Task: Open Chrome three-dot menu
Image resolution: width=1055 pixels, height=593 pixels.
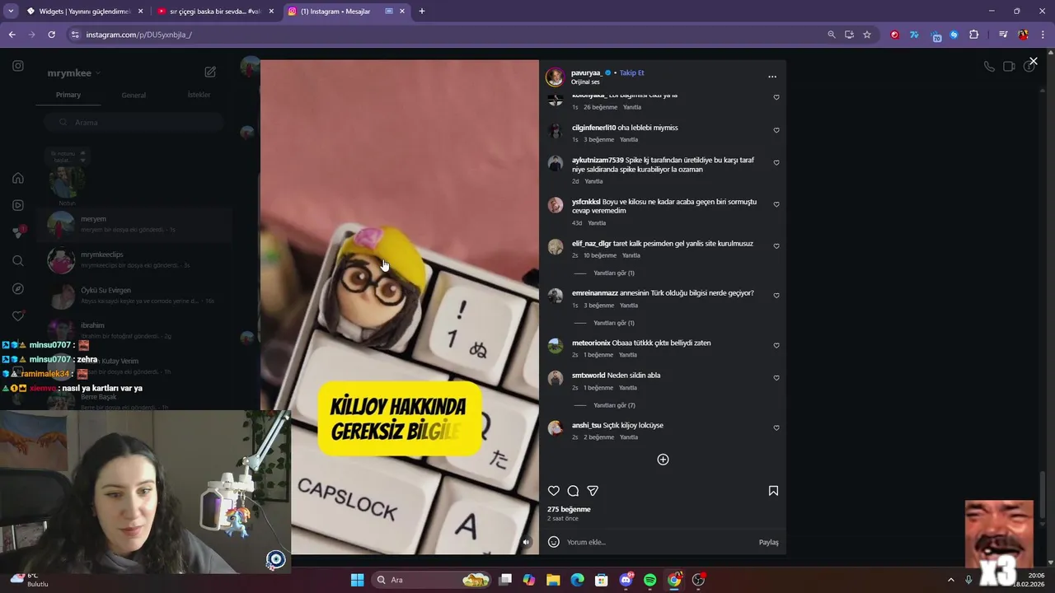Action: click(x=1043, y=35)
